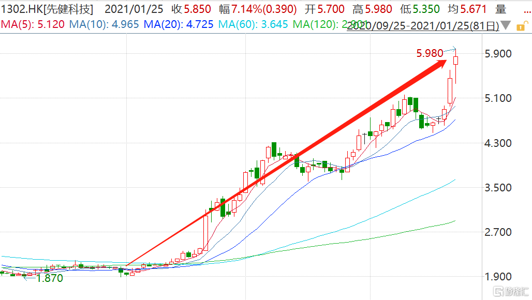Open the date range dropdown triangle
The height and width of the screenshot is (300, 532).
(506, 25)
